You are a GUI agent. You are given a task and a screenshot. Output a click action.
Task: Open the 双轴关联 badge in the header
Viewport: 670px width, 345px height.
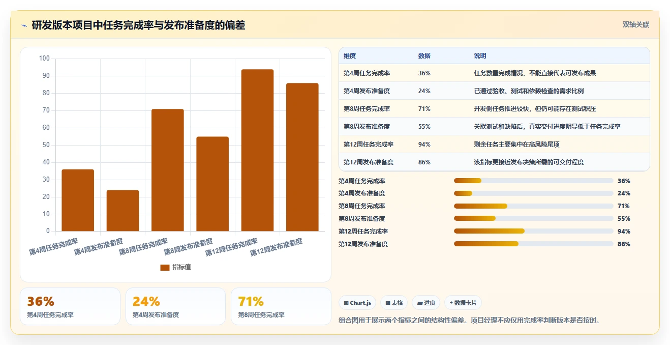(x=636, y=24)
